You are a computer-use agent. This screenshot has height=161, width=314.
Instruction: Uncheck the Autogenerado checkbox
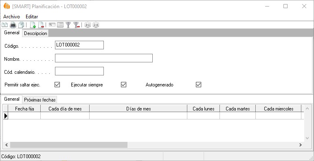198,85
